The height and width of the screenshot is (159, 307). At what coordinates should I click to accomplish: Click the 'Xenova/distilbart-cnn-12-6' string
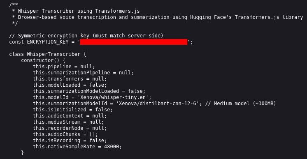coord(158,104)
